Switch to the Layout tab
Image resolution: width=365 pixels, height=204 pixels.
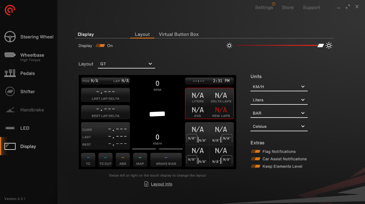(142, 34)
